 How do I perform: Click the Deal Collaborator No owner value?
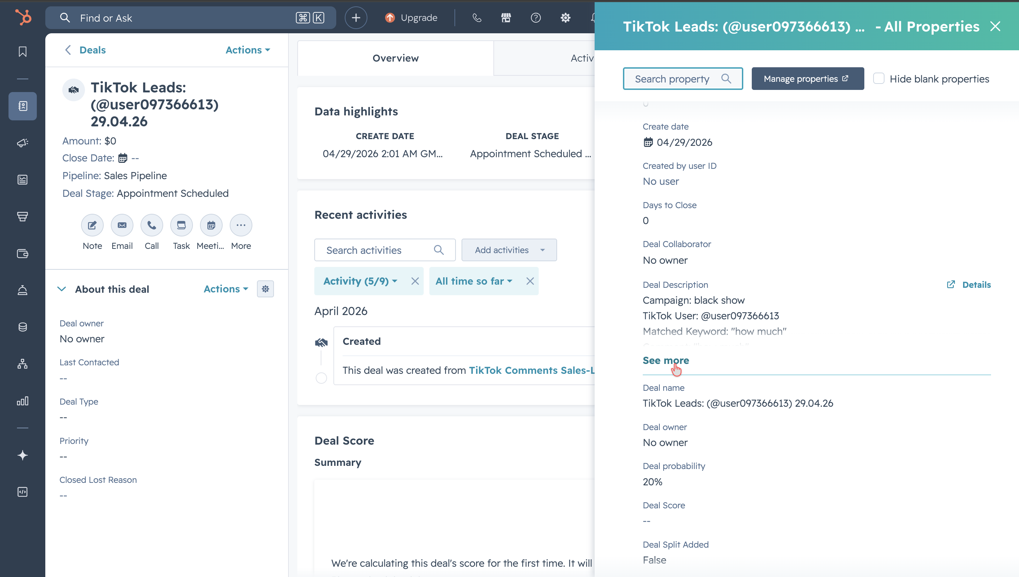pyautogui.click(x=665, y=261)
